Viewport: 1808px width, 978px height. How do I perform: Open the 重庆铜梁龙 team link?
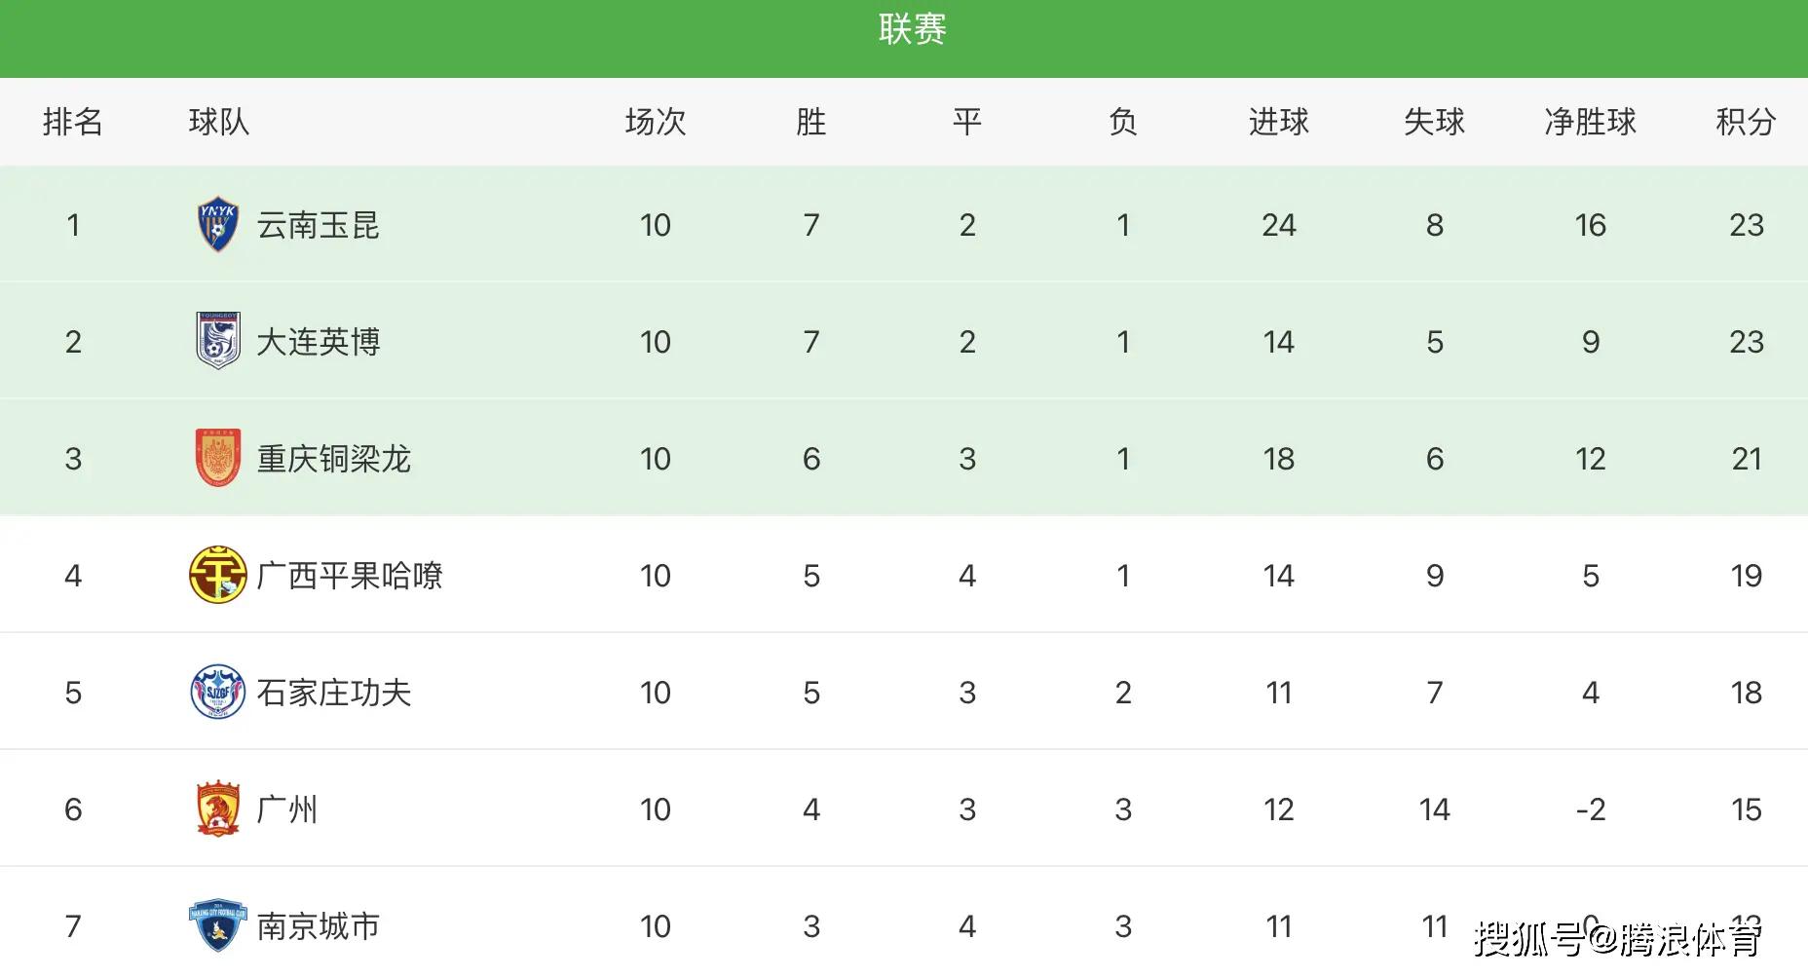tap(333, 459)
